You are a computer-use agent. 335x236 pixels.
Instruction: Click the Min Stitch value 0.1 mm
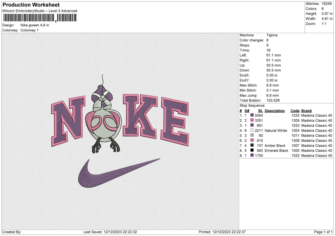(x=272, y=90)
